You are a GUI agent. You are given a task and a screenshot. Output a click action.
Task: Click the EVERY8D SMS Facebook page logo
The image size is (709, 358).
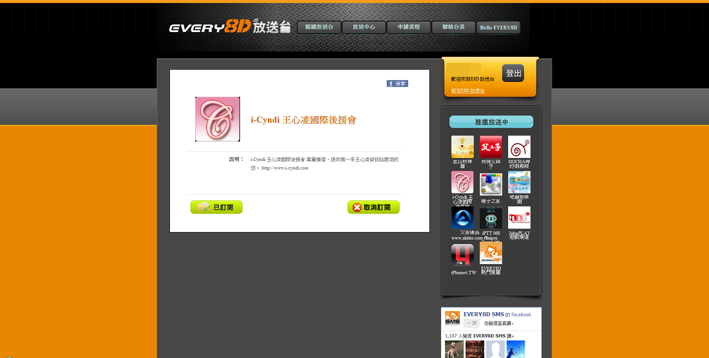pyautogui.click(x=452, y=318)
